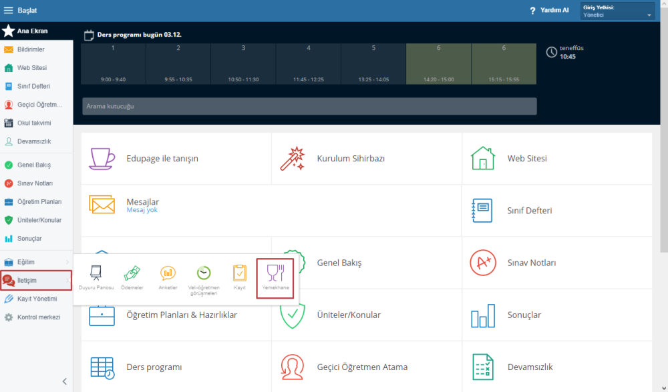Open Öğretim Planları in the sidebar

tap(36, 201)
